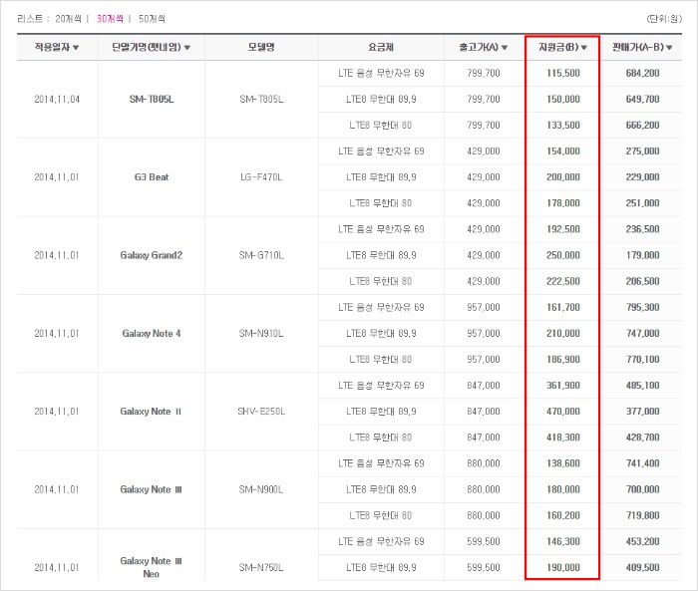Sort by 판매가(A-B) column arrow
Image resolution: width=698 pixels, height=591 pixels.
(x=669, y=47)
